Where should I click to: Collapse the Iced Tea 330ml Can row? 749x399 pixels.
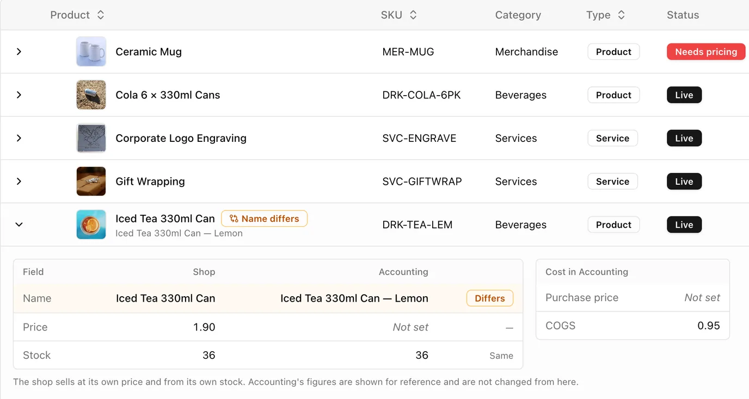coord(19,225)
